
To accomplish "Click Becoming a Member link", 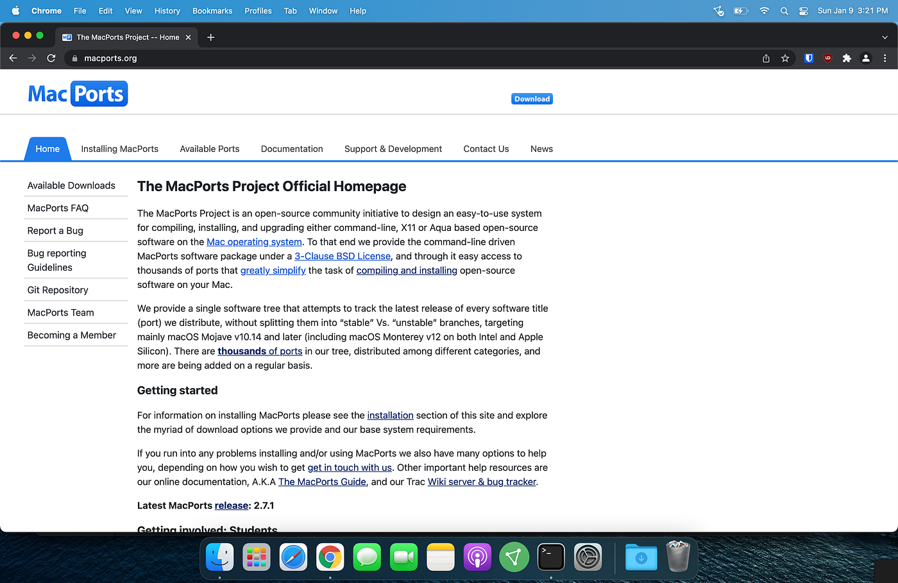I will (72, 335).
